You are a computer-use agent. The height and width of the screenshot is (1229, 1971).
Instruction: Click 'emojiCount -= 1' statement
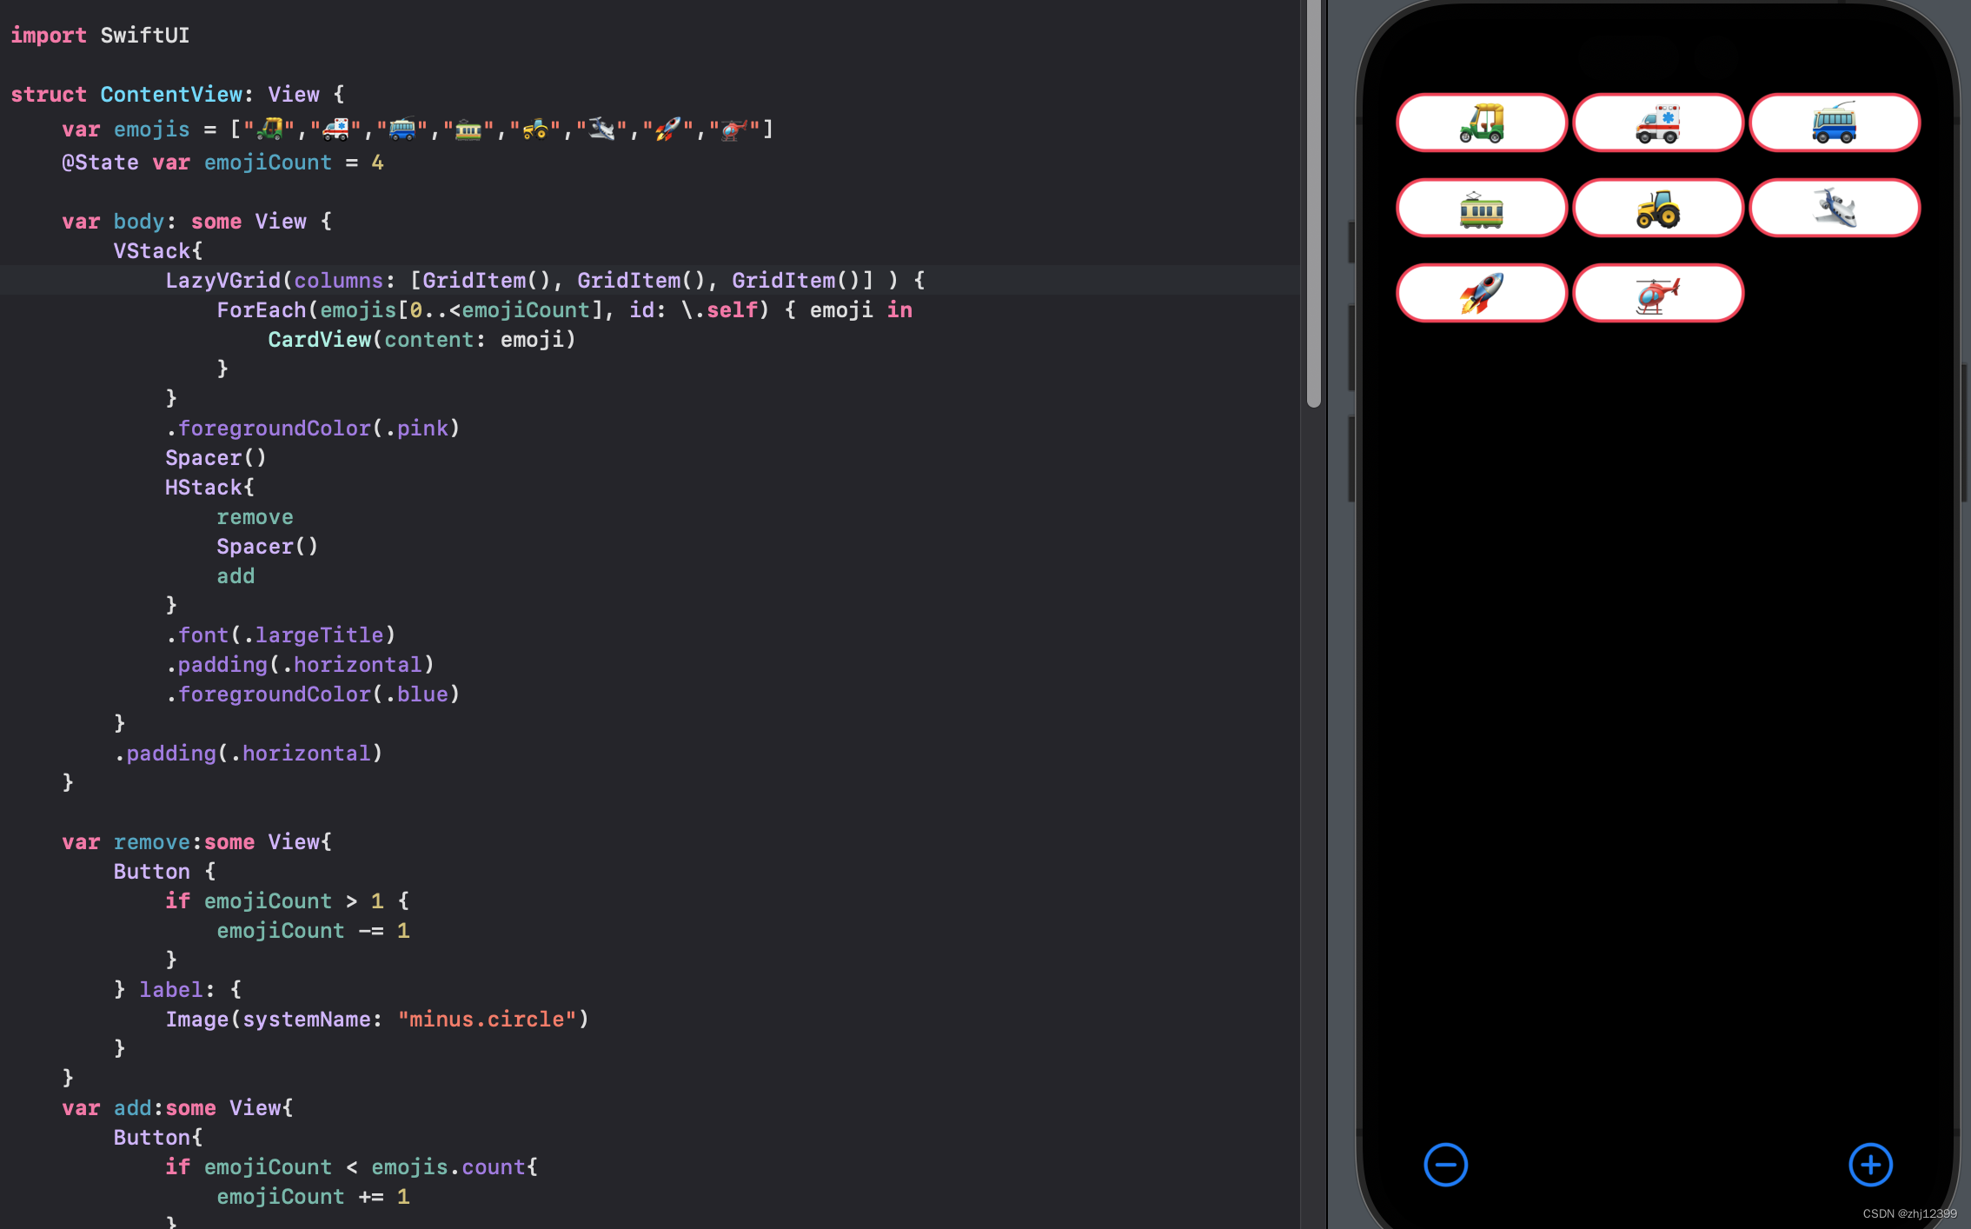coord(313,930)
